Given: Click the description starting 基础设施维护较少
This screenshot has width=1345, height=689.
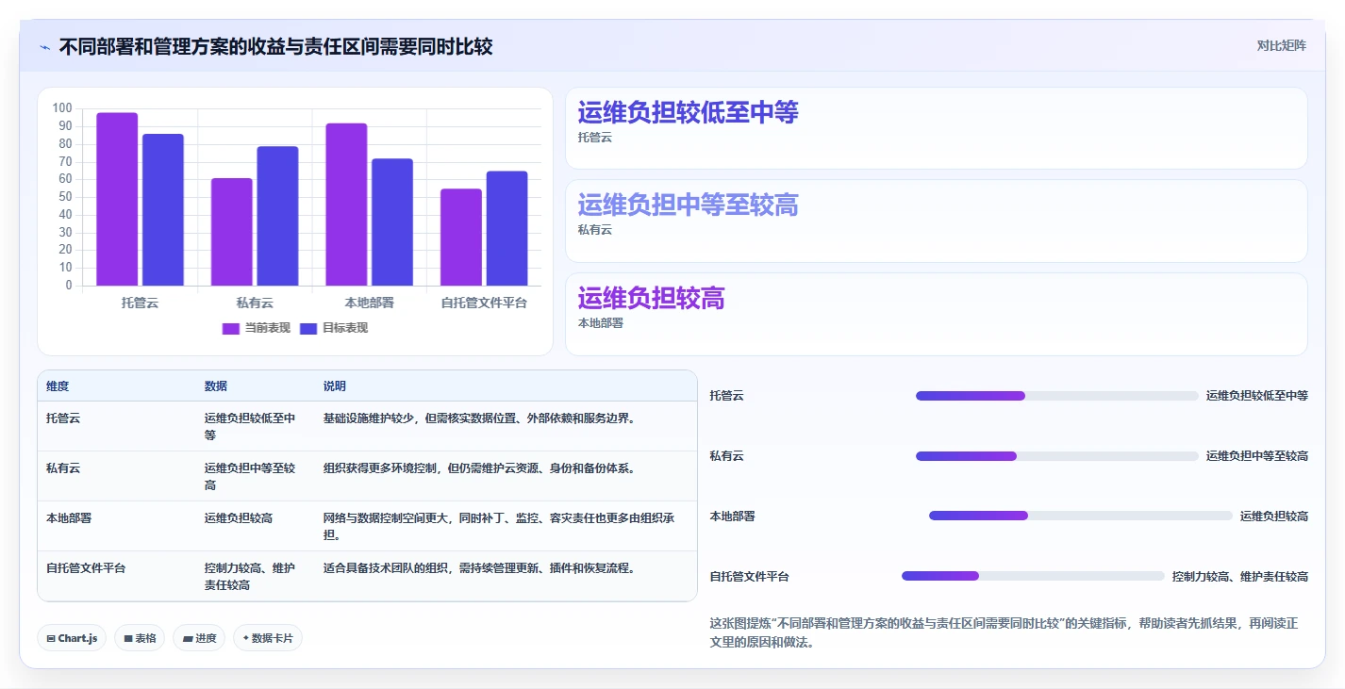Looking at the screenshot, I should tap(479, 418).
